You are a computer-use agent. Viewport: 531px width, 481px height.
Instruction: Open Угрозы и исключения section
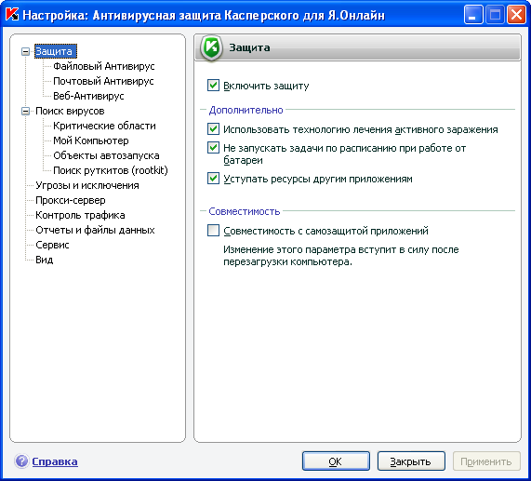point(87,185)
